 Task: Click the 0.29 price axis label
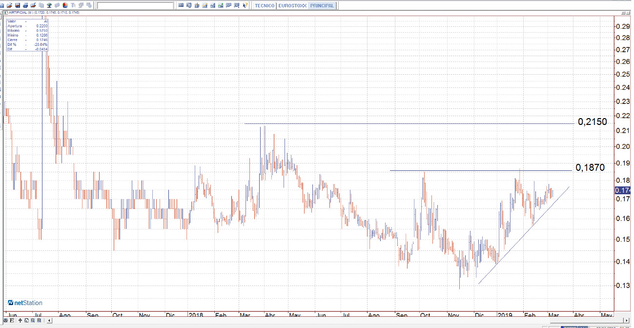click(x=624, y=26)
